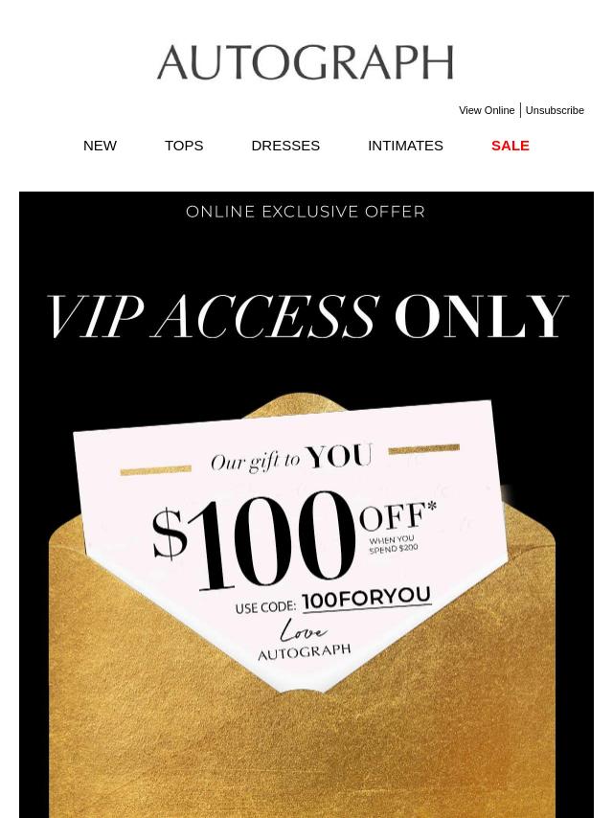Click the 'WHEN YOU SPEND $200' condition text

coord(393,544)
